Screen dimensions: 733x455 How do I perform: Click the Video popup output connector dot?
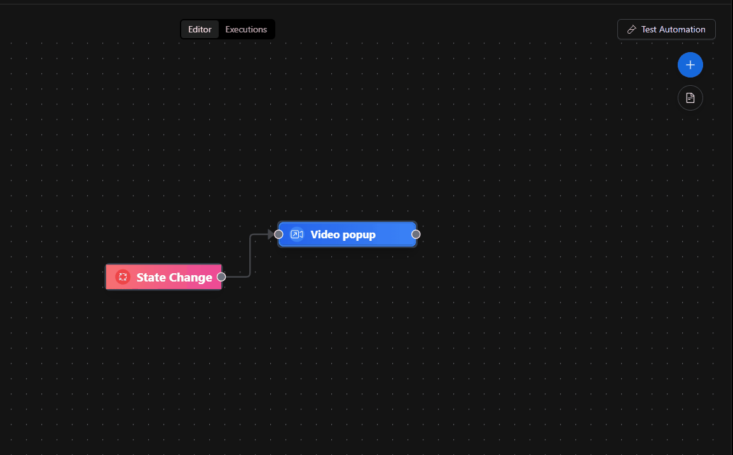coord(416,234)
